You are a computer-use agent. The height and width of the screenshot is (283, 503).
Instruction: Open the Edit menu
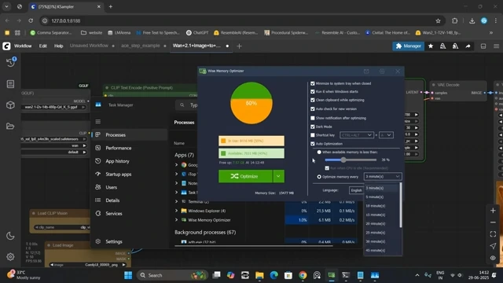coord(43,46)
